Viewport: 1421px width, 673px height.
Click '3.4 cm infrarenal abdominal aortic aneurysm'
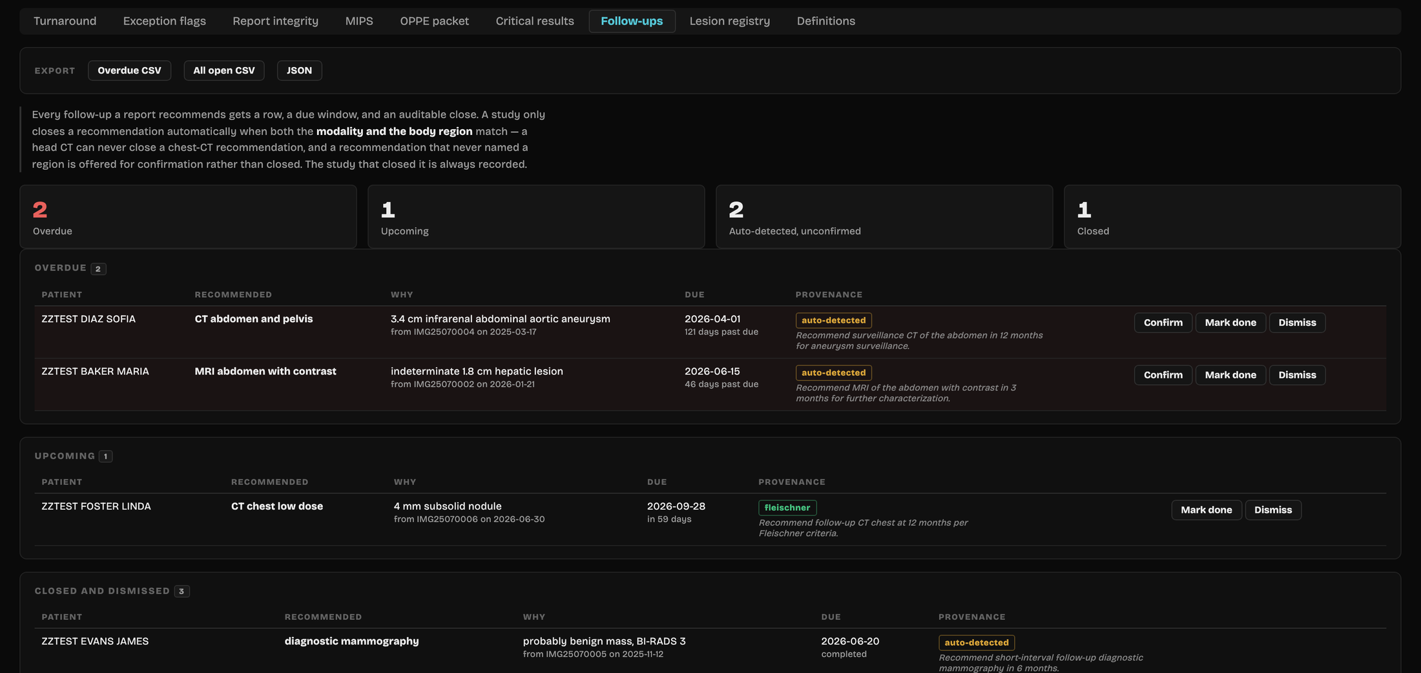pos(500,319)
